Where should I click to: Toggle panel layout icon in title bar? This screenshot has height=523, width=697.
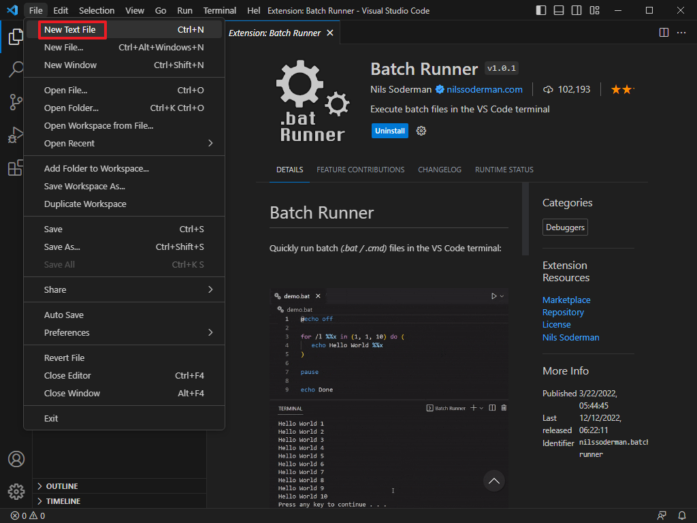(x=559, y=10)
